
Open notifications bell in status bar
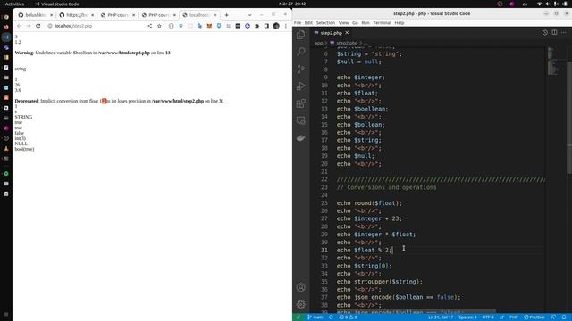(x=564, y=317)
